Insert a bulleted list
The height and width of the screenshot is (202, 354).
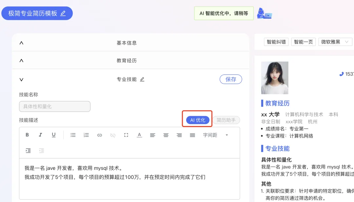pos(73,135)
